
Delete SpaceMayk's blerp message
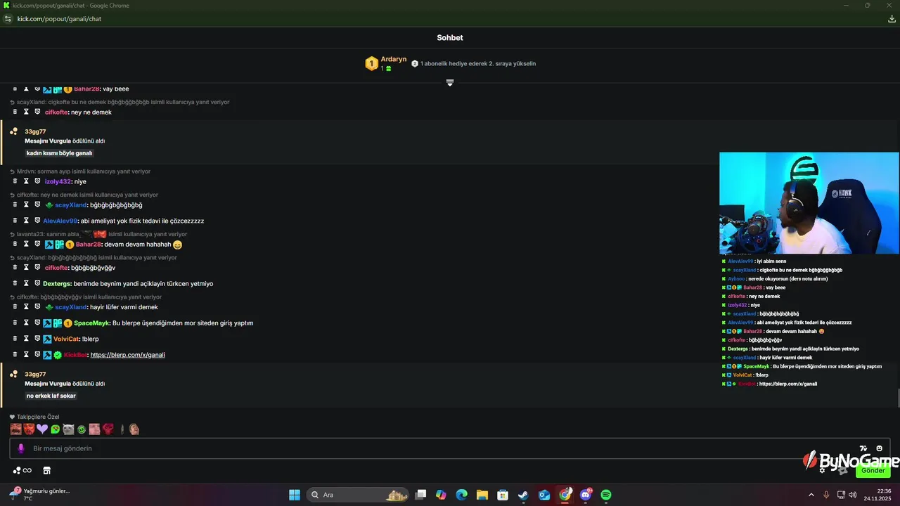pos(15,323)
